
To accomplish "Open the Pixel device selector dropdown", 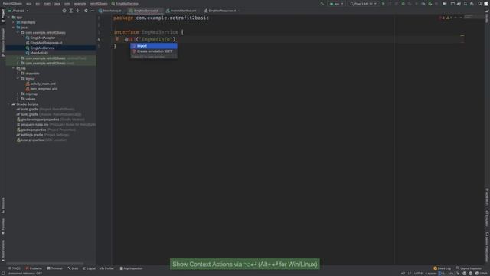I will pyautogui.click(x=364, y=4).
